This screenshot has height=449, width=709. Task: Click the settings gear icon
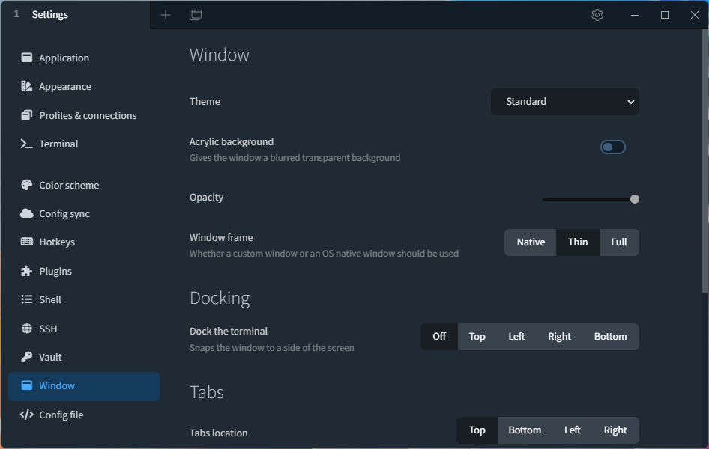(597, 15)
